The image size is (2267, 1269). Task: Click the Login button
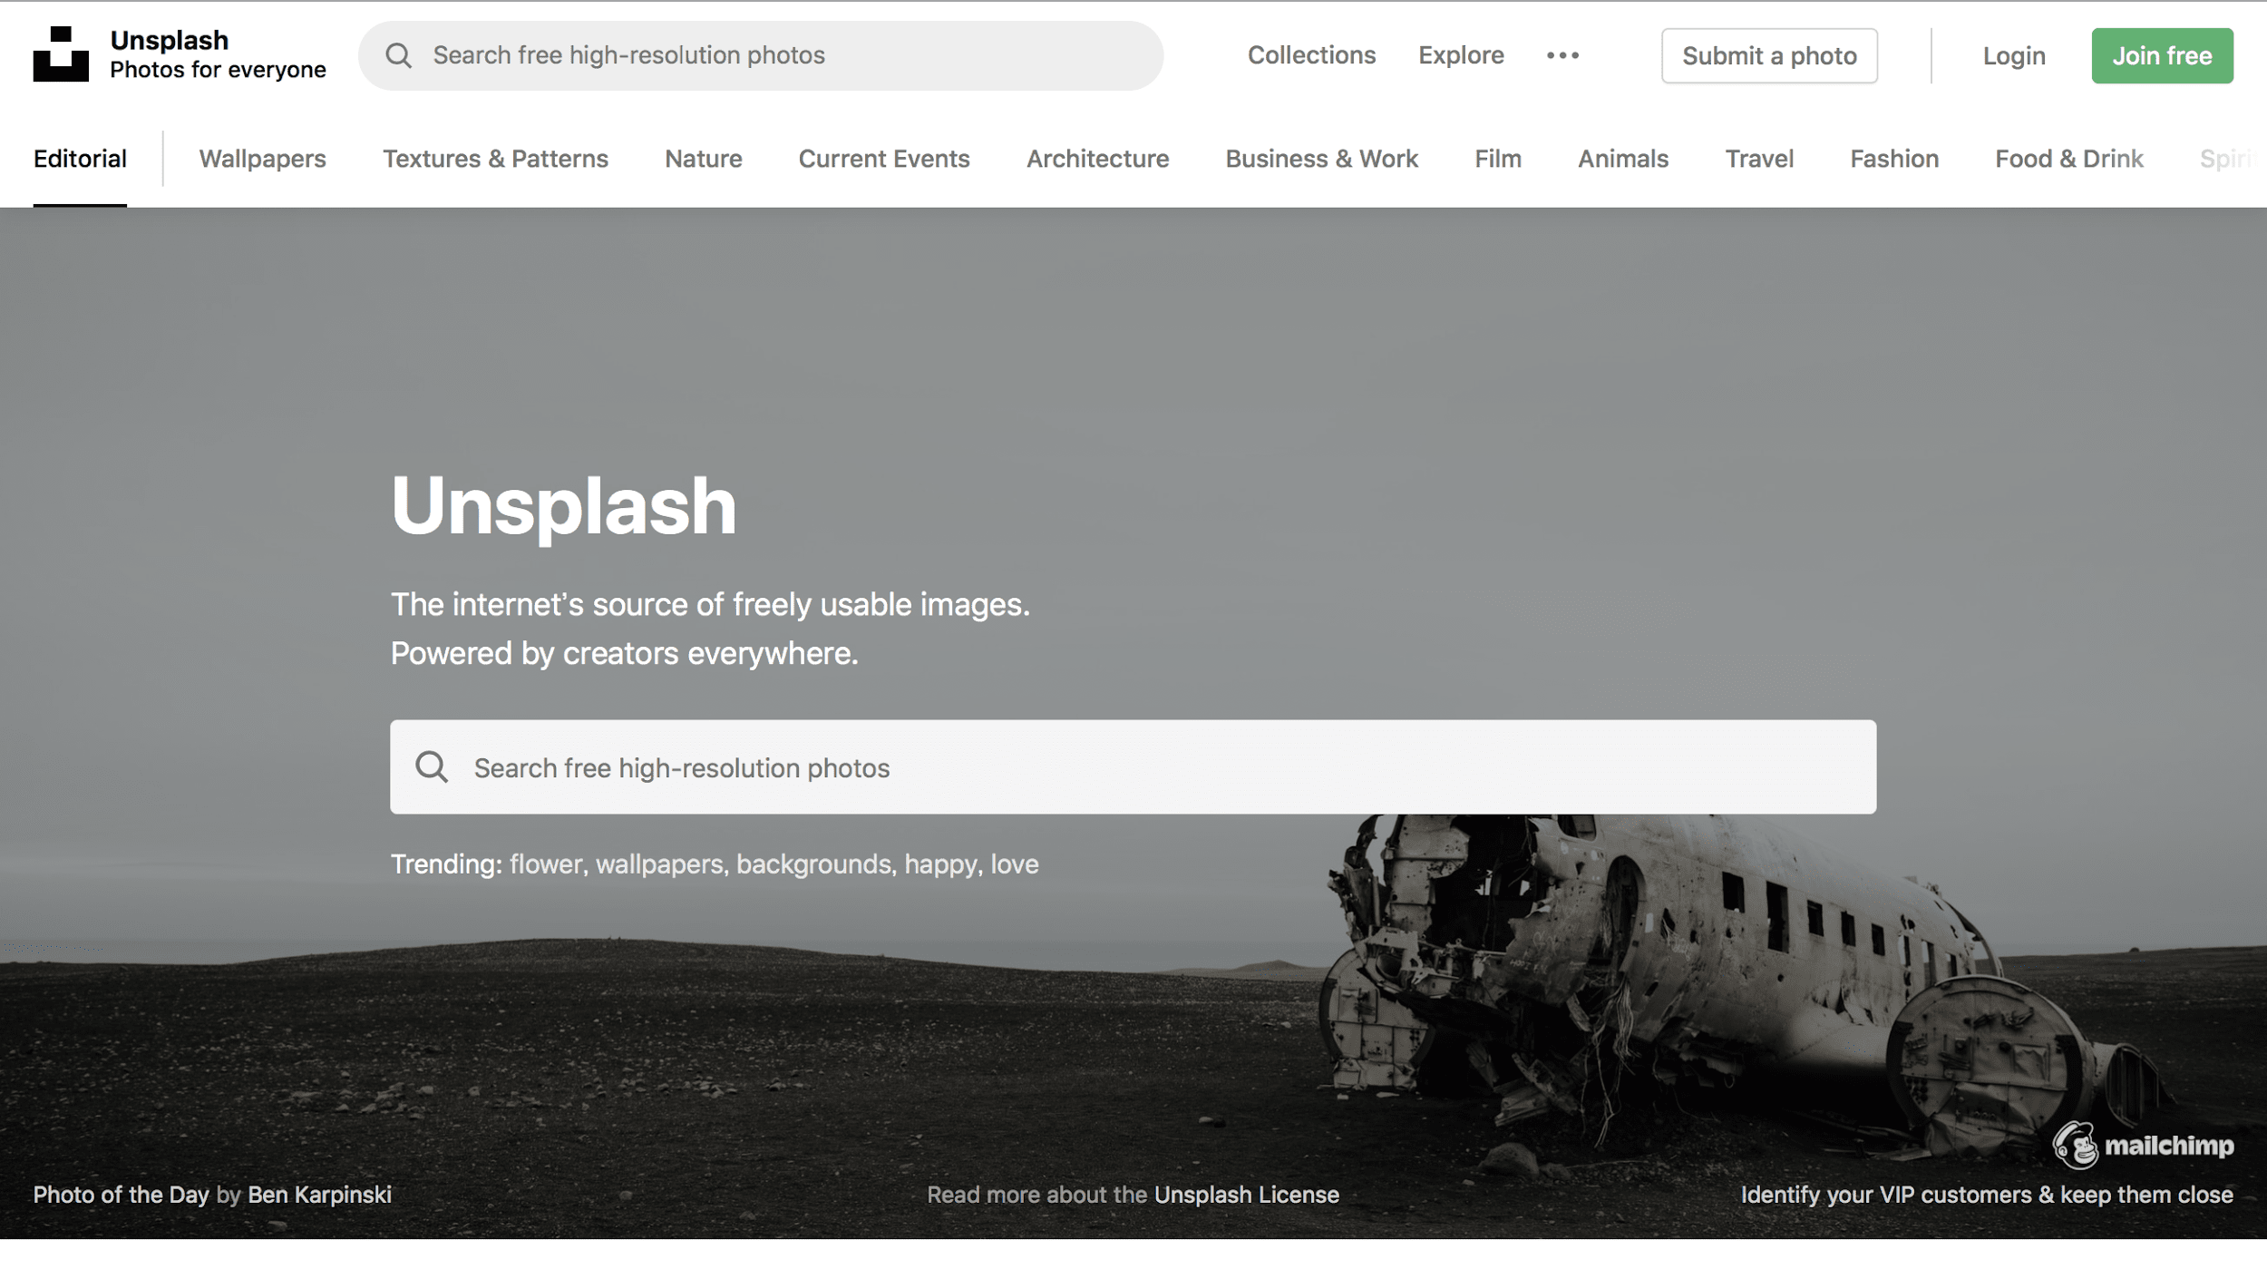coord(2013,54)
